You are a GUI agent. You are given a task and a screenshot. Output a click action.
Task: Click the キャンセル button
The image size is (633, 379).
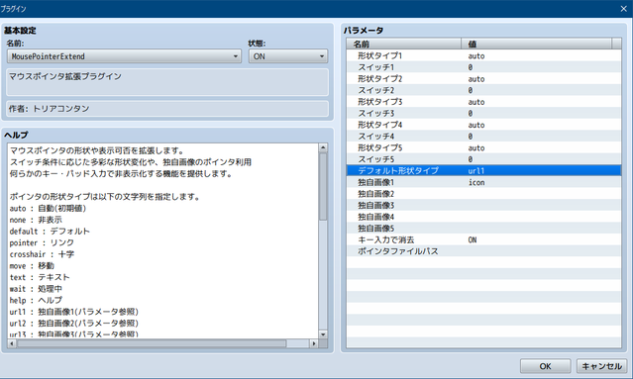[x=601, y=366]
